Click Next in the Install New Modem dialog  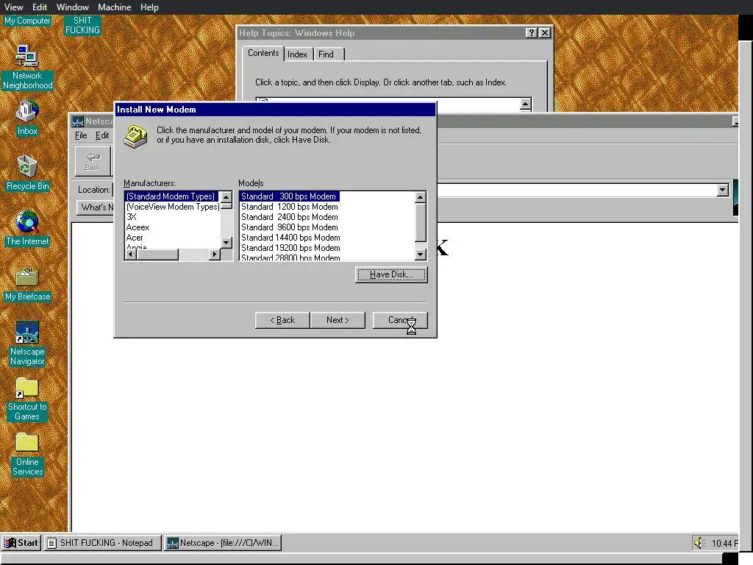click(338, 320)
